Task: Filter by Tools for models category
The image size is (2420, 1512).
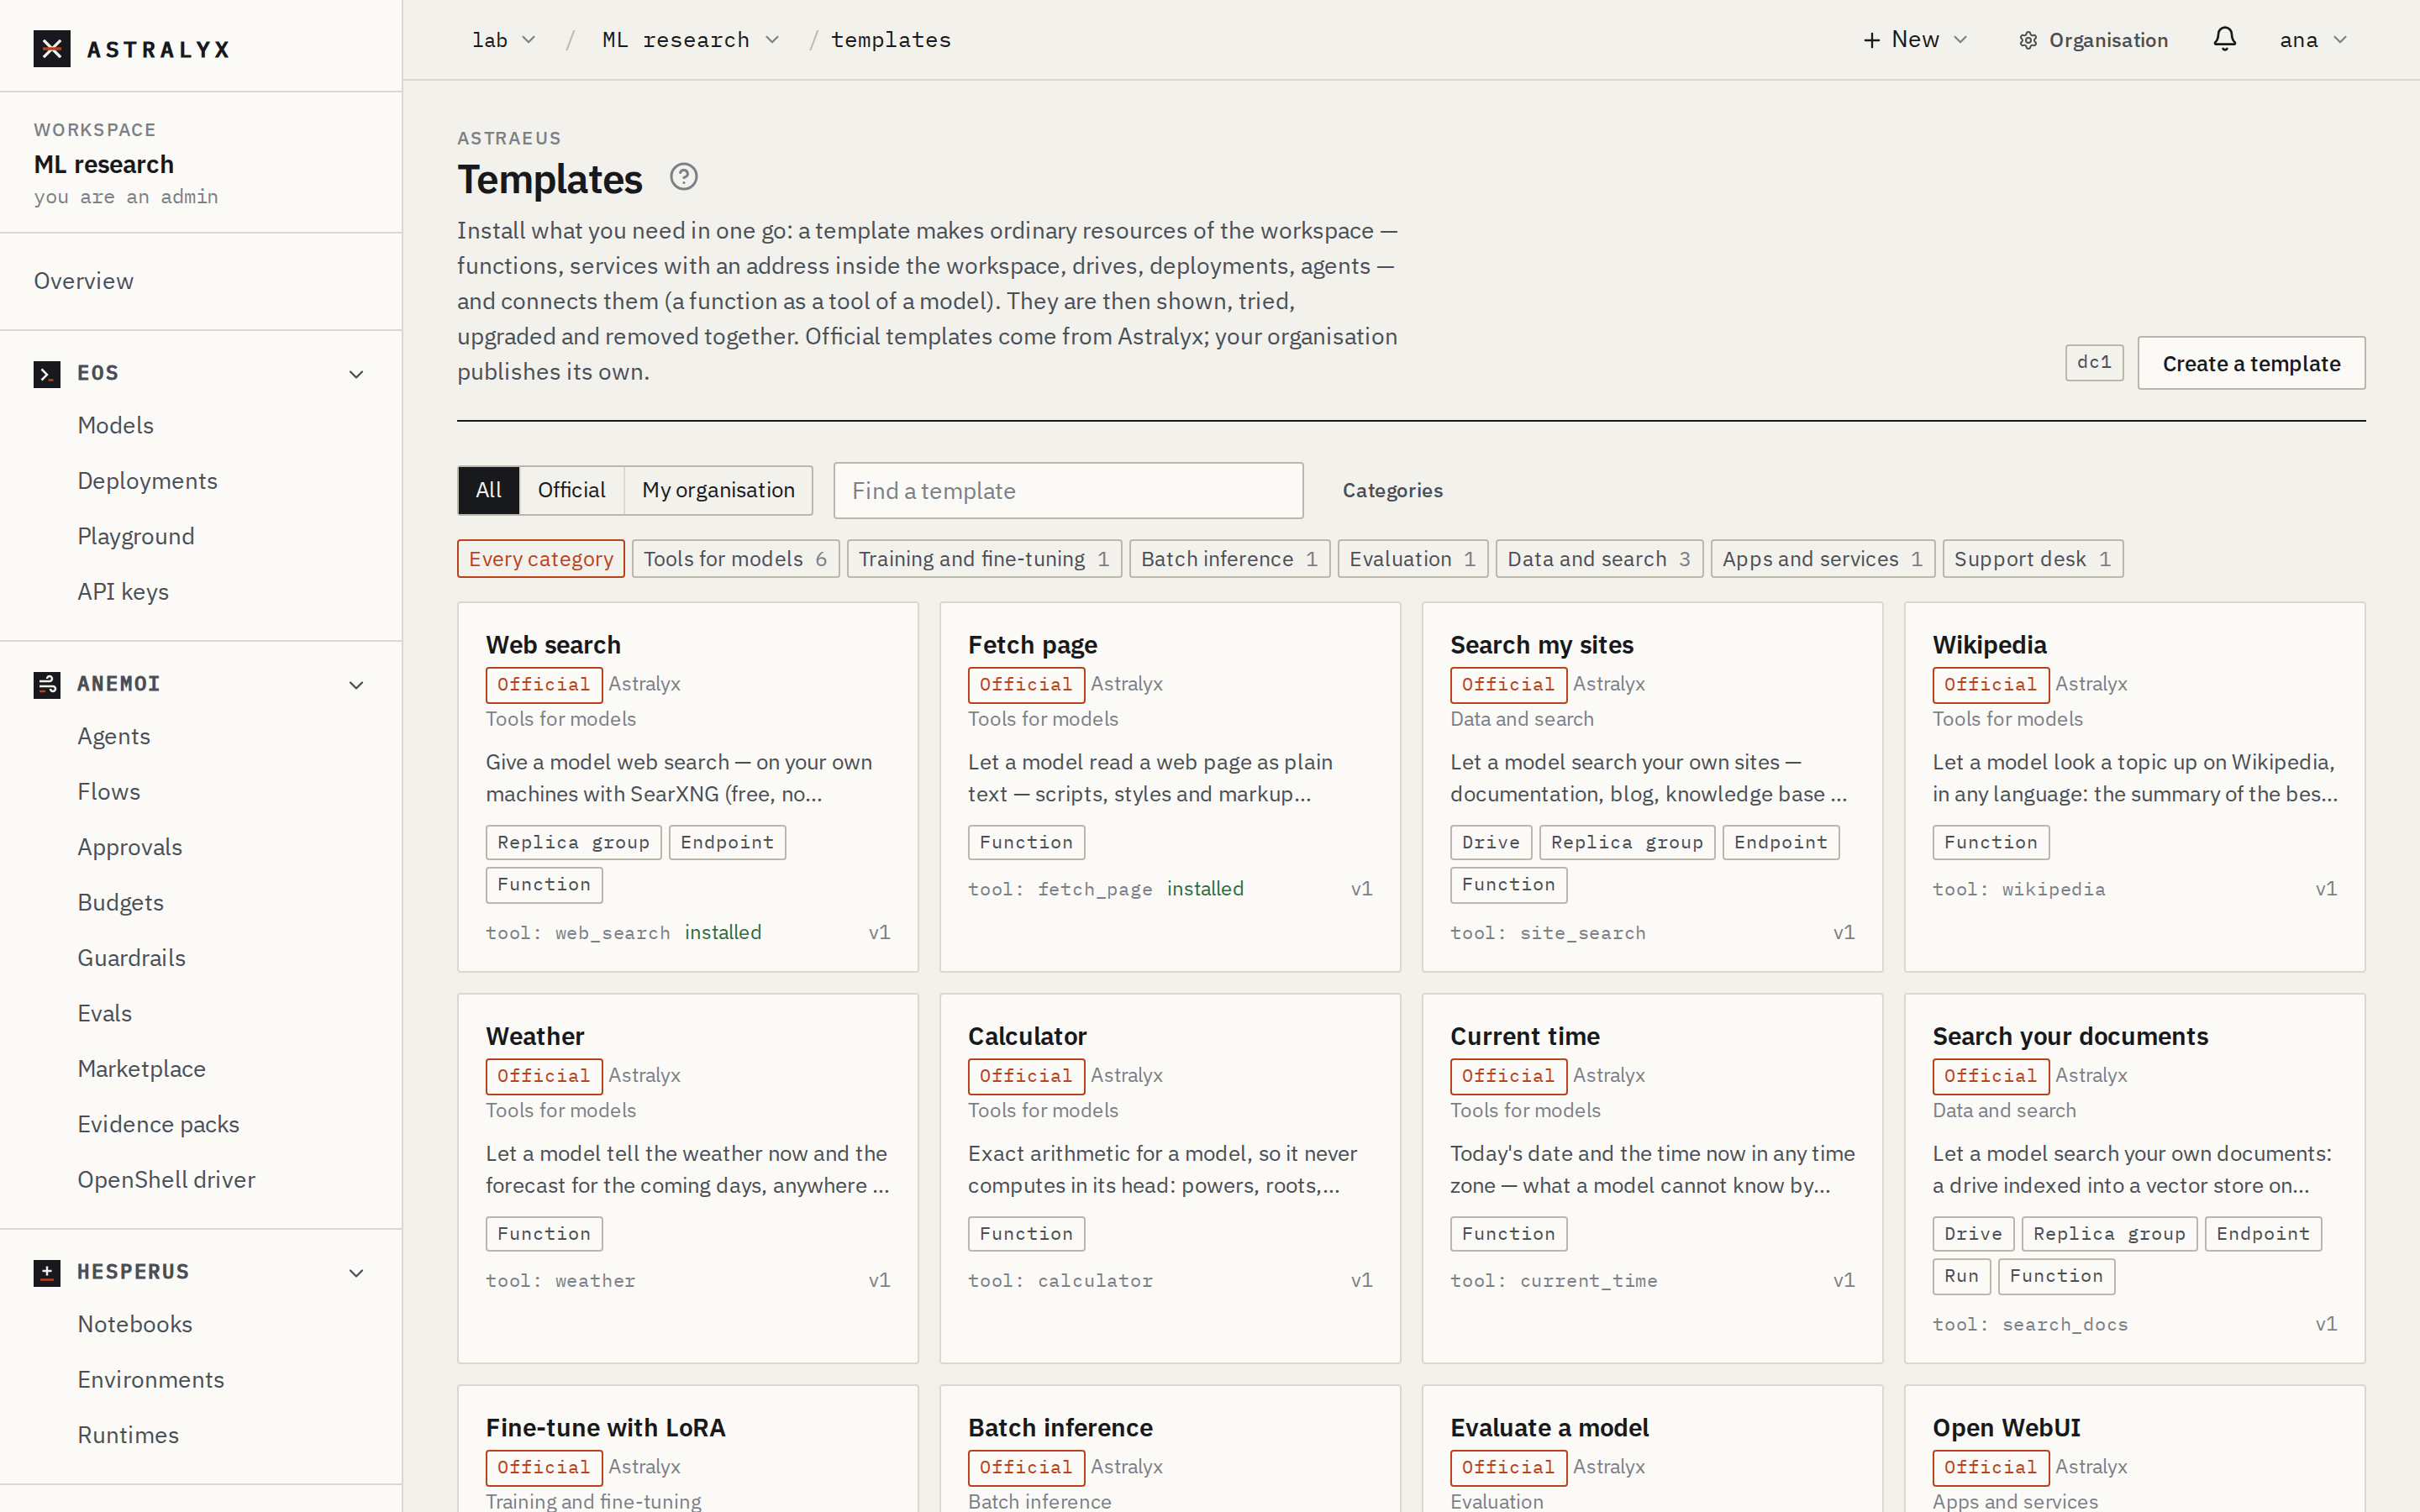Action: [x=735, y=559]
